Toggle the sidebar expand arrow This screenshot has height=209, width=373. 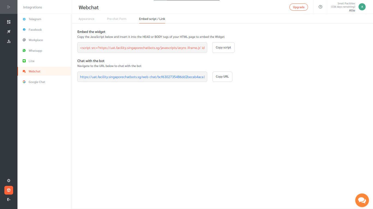point(8,7)
